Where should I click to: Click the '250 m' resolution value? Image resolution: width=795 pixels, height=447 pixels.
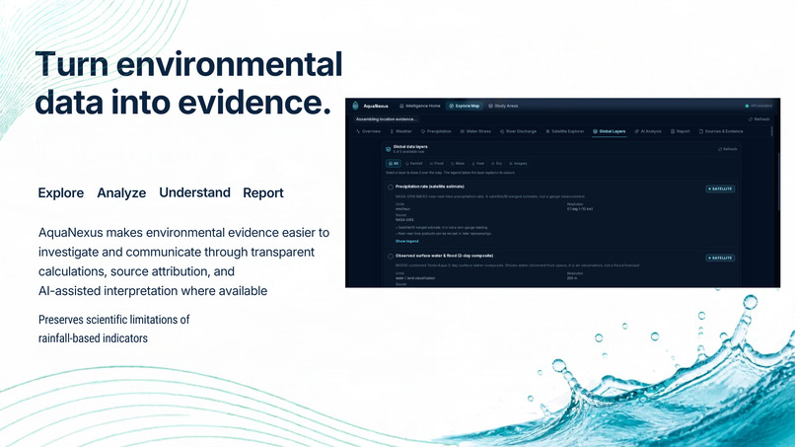click(x=572, y=278)
